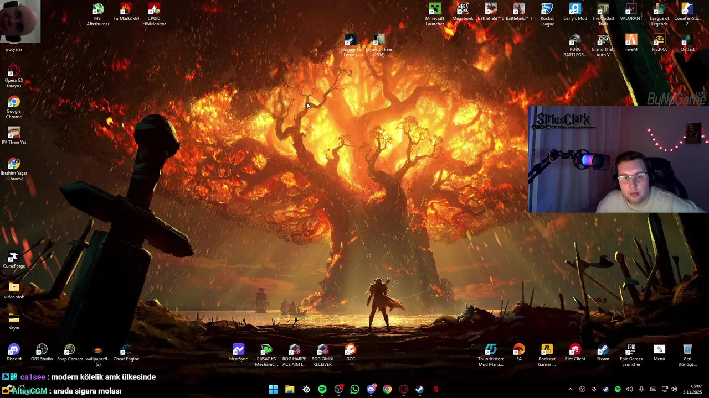The height and width of the screenshot is (398, 709).
Task: Select the Thunderstore Mod Manager icon
Action: coord(491,355)
